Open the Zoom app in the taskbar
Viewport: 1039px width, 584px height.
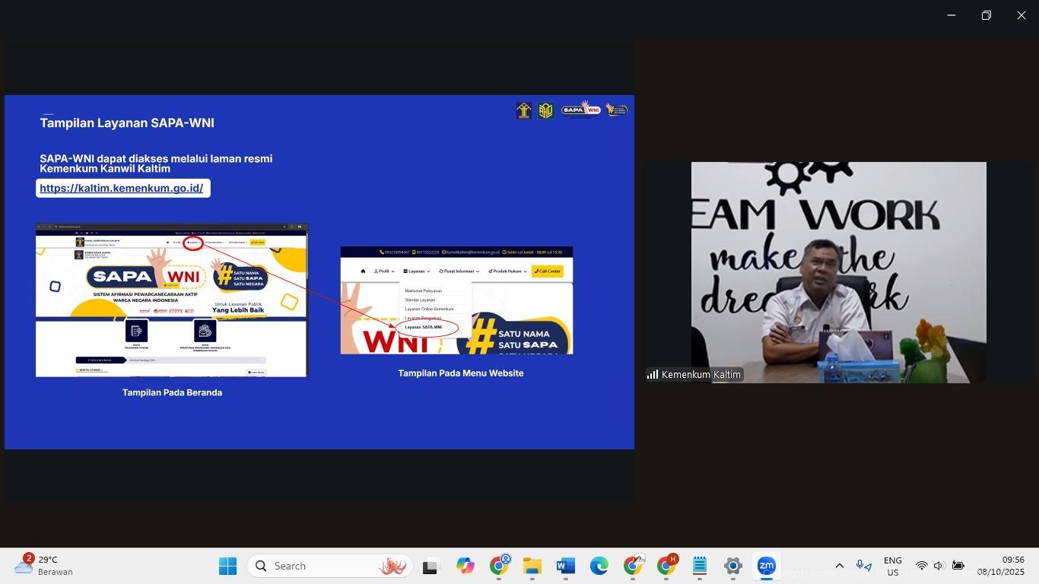tap(766, 567)
